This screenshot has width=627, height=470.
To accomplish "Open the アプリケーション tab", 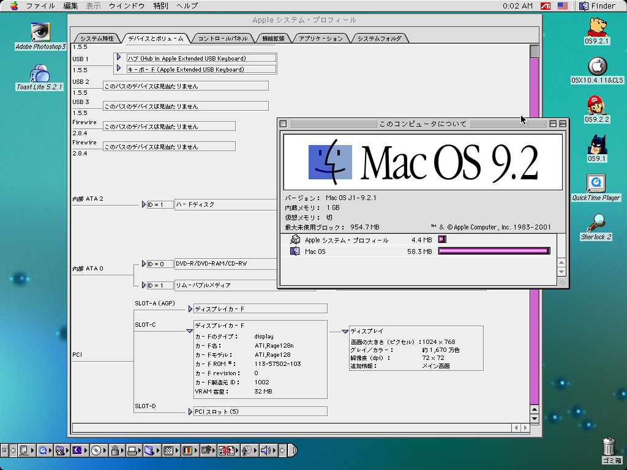I will [321, 39].
